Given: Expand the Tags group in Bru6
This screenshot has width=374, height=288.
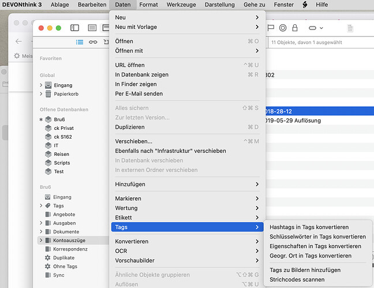Looking at the screenshot, I should click(x=41, y=206).
